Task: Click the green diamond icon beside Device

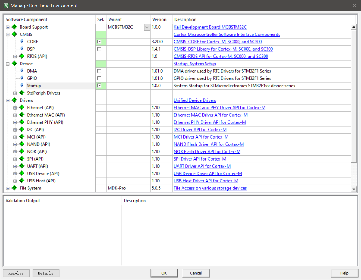Action: tap(14, 64)
